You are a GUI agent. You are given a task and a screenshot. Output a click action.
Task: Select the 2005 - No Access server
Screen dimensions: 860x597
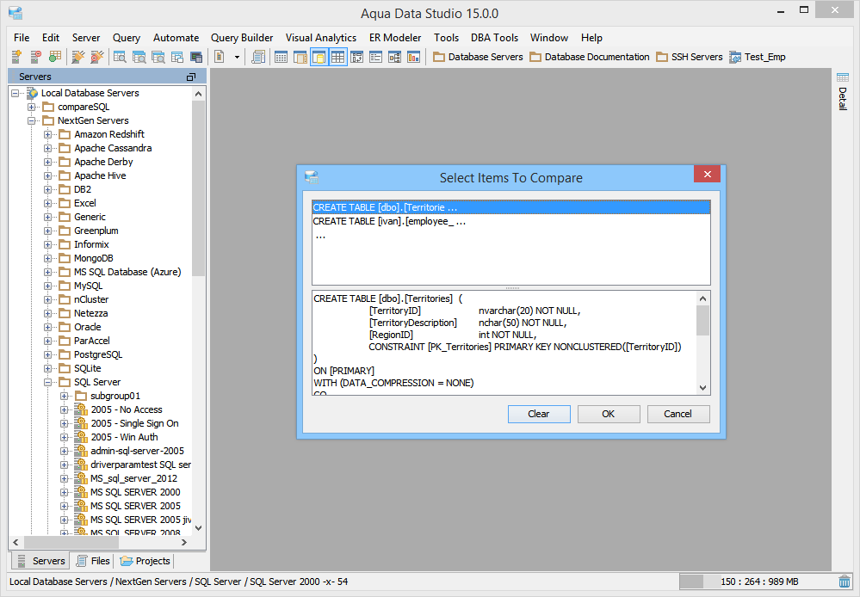point(127,409)
